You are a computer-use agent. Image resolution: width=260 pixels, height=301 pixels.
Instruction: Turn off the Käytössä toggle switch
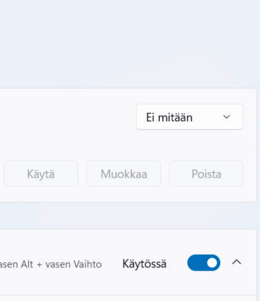tap(204, 263)
